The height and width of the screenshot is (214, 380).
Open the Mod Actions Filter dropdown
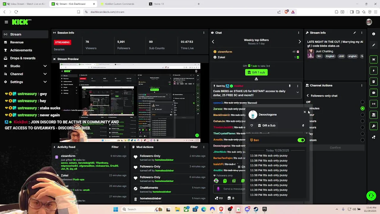[x=194, y=147]
